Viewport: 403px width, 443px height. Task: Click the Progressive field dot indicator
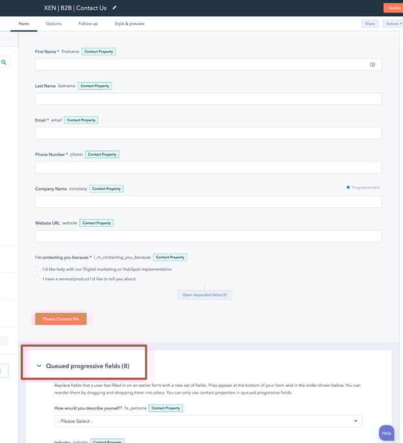(348, 187)
